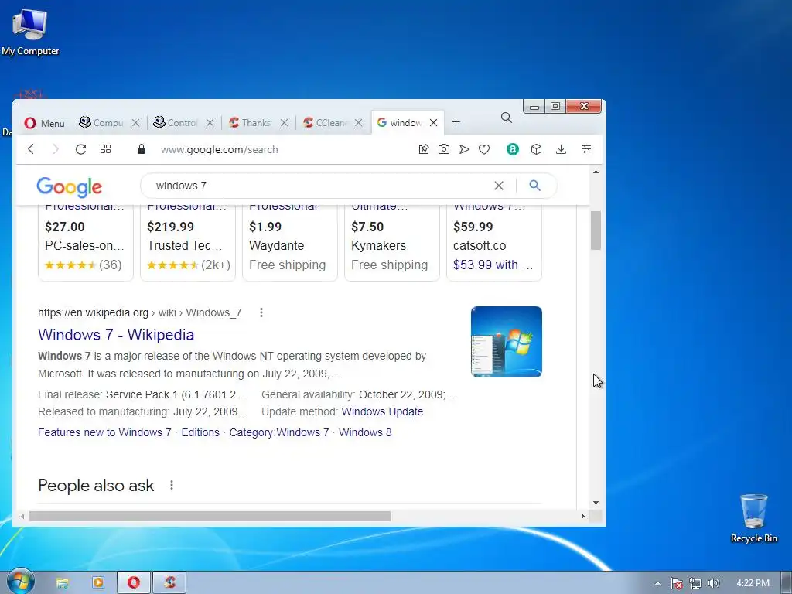The width and height of the screenshot is (792, 594).
Task: Switch to the Control tab
Action: (x=176, y=123)
